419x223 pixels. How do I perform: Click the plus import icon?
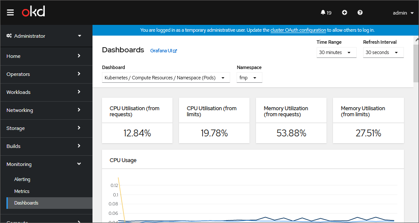coord(345,13)
